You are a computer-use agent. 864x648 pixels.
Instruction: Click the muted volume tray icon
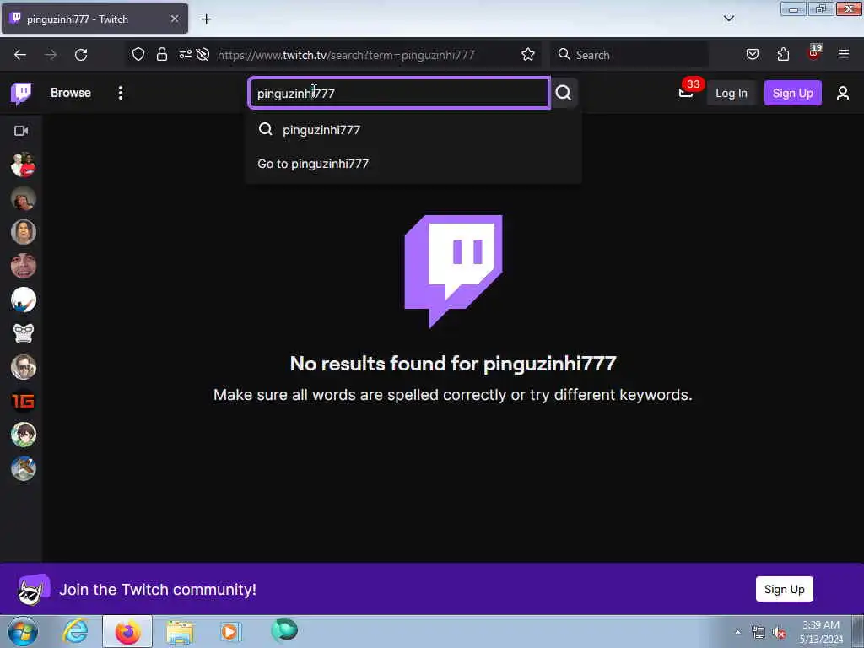pos(779,633)
